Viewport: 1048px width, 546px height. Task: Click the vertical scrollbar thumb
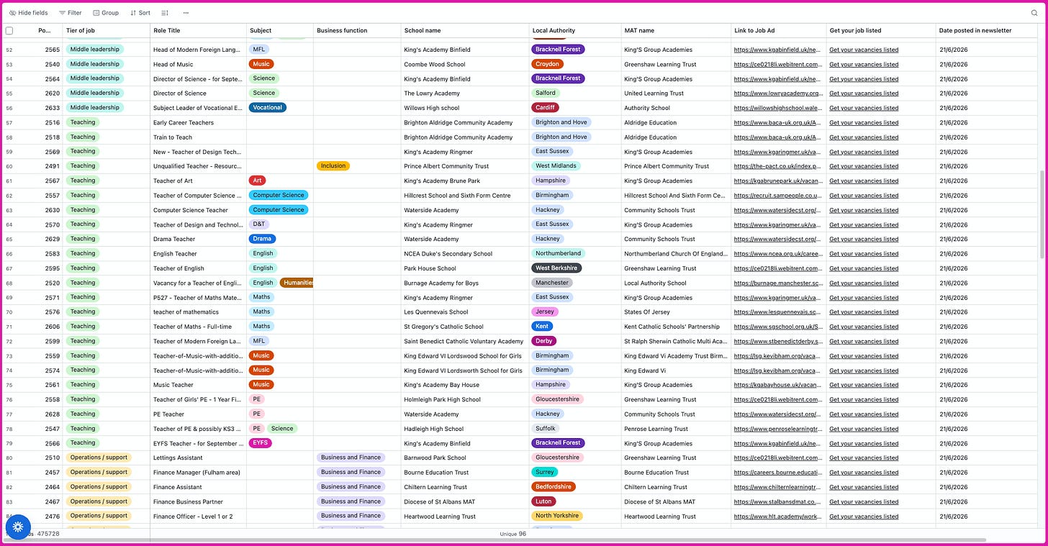(x=1043, y=214)
